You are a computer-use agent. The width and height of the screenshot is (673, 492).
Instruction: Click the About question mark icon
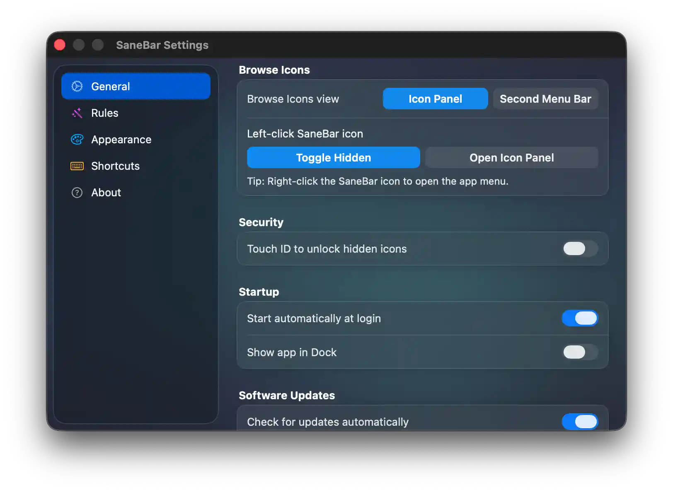(x=77, y=193)
